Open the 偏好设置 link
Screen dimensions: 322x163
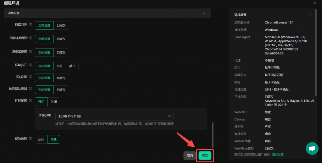coord(278,155)
